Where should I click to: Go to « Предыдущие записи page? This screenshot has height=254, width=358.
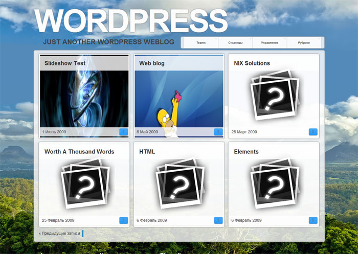(59, 233)
